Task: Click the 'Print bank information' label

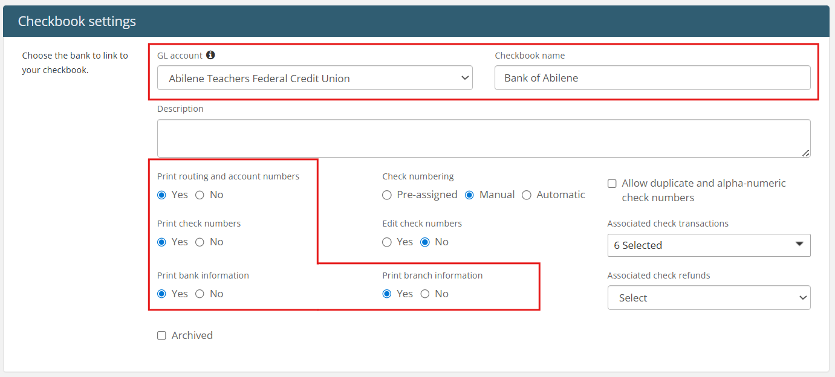Action: pos(203,275)
